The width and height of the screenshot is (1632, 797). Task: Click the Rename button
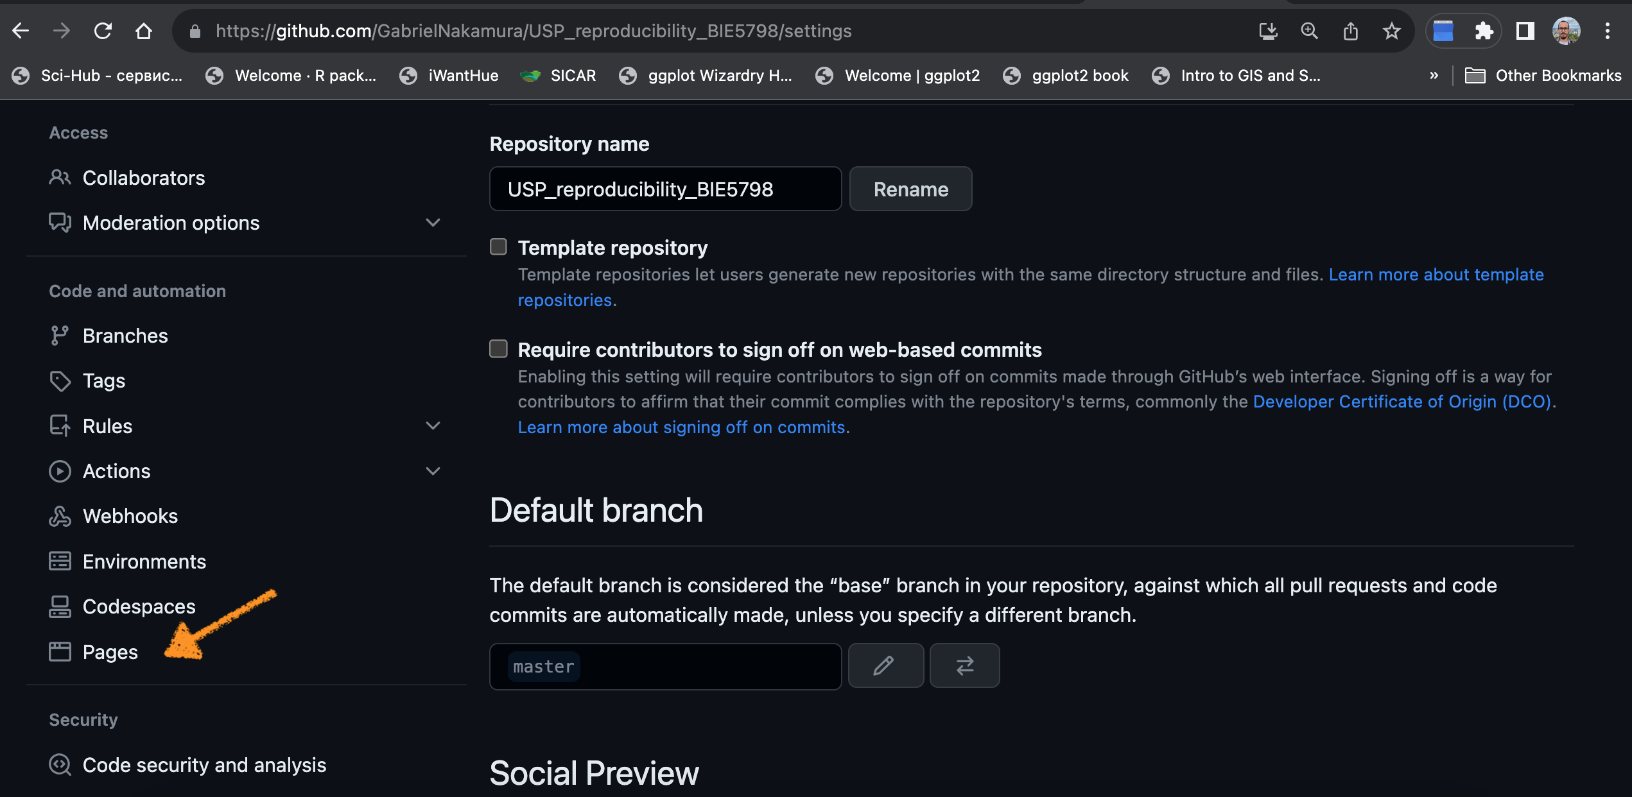(x=910, y=189)
